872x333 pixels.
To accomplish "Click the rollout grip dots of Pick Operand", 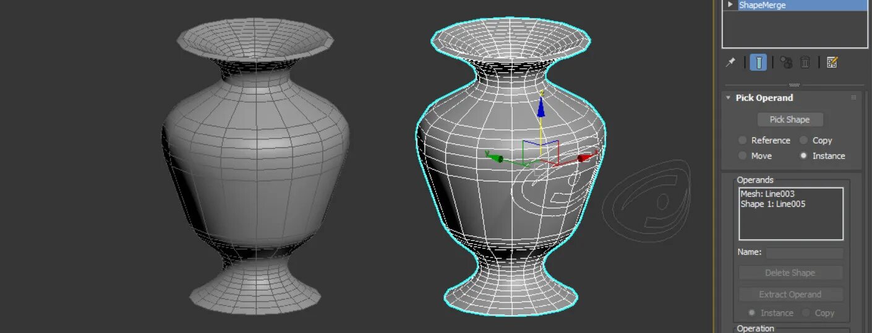I will 854,98.
